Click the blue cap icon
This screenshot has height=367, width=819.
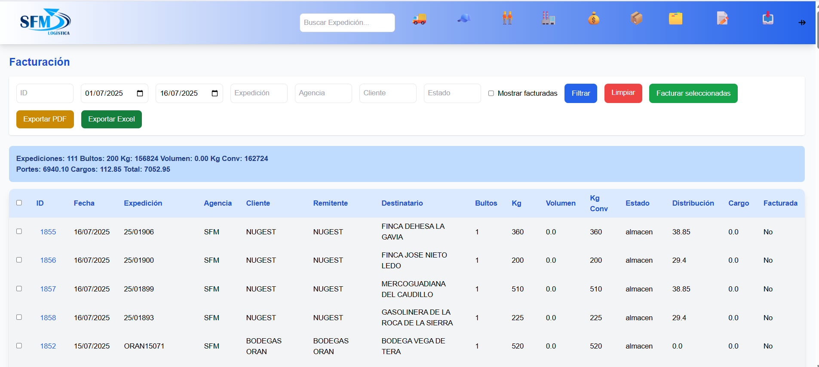463,18
